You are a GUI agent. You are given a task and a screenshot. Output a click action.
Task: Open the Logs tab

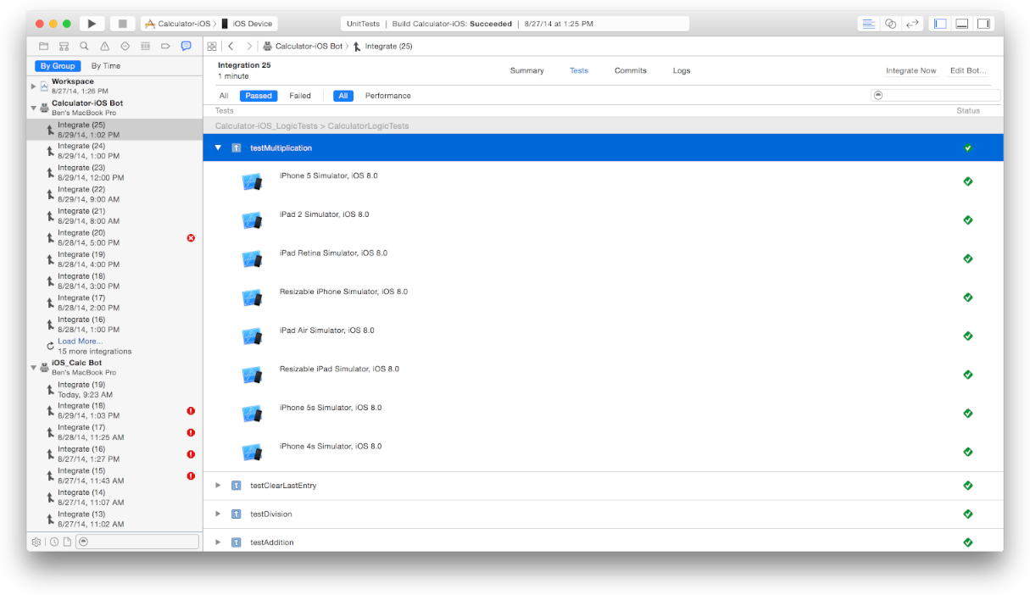pos(682,70)
